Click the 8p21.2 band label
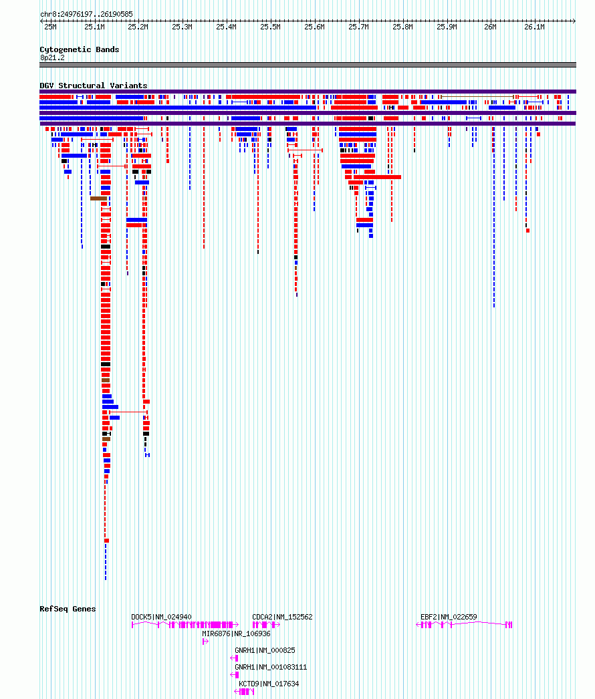 coord(52,57)
